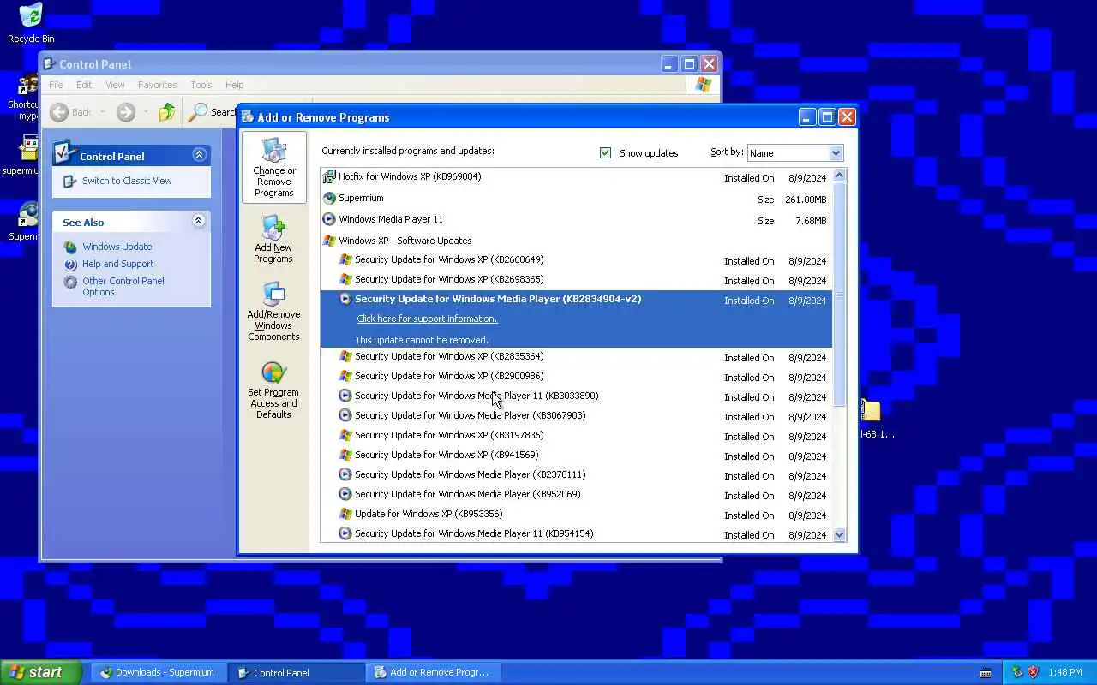
Task: Open the View menu in Control Panel
Action: pos(115,85)
